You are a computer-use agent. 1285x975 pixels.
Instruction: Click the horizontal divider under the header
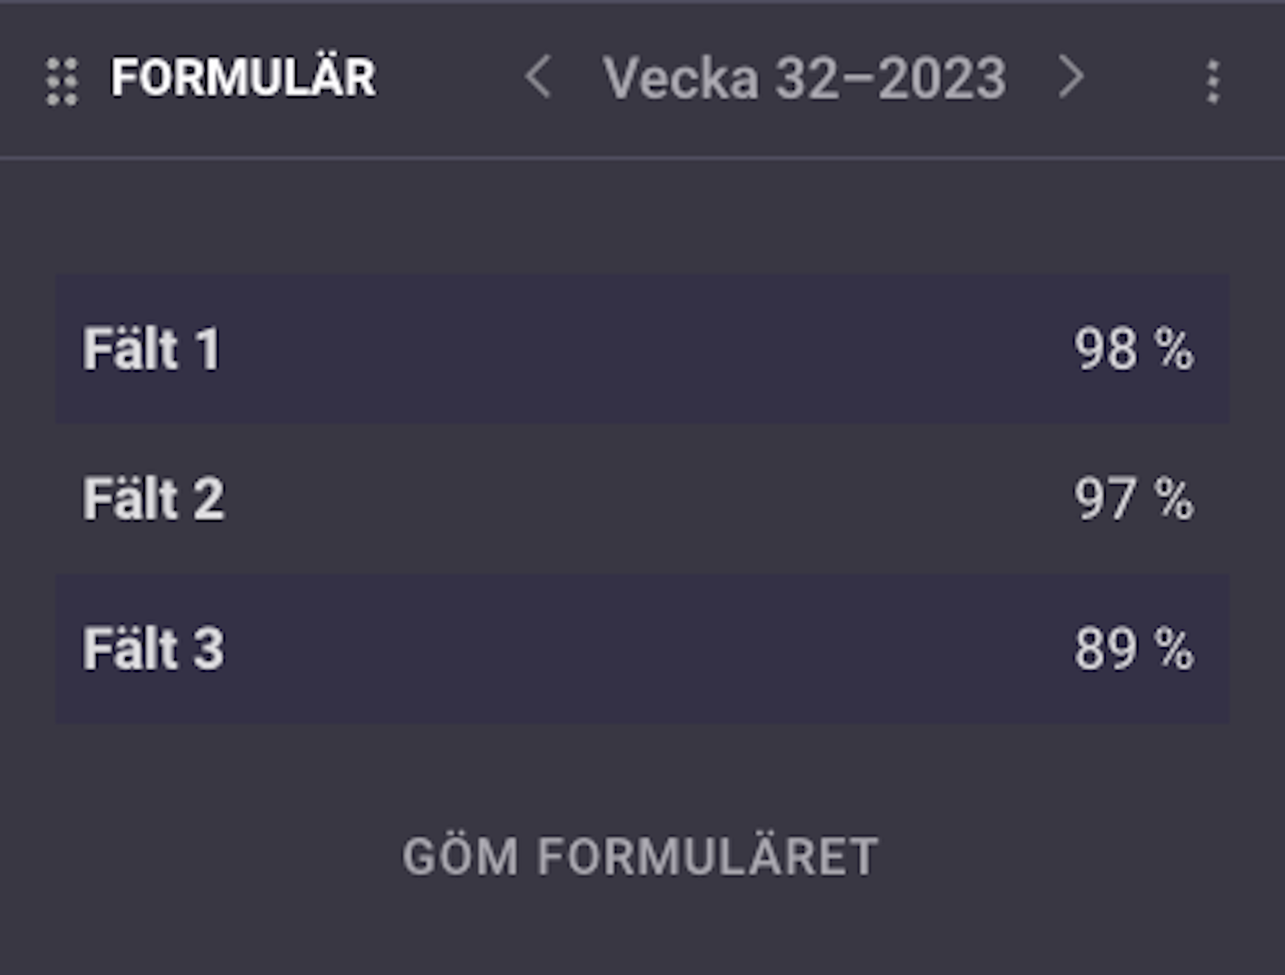pos(642,158)
